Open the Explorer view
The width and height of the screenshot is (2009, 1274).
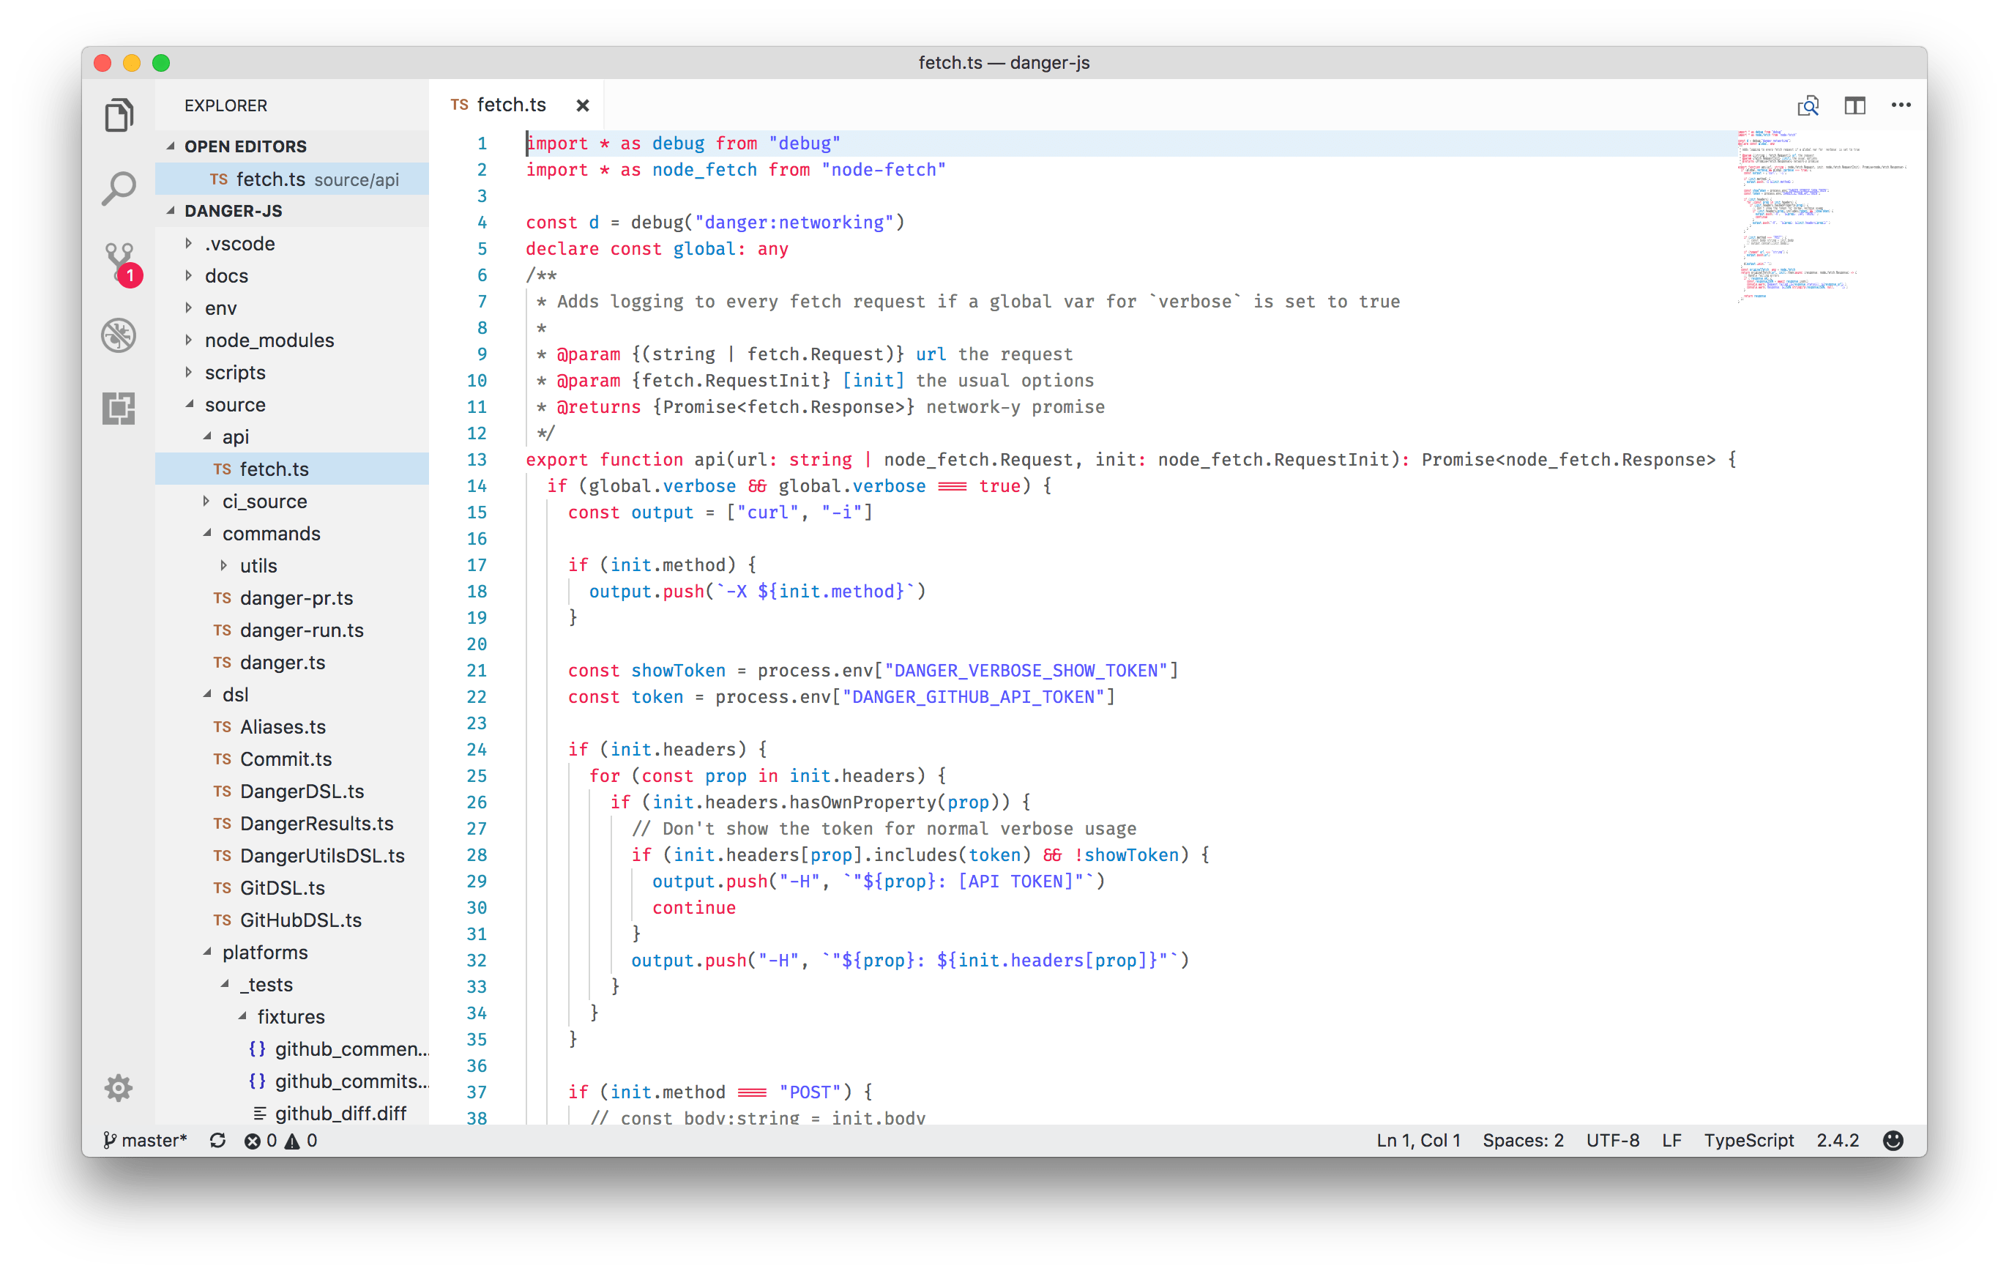(x=119, y=115)
